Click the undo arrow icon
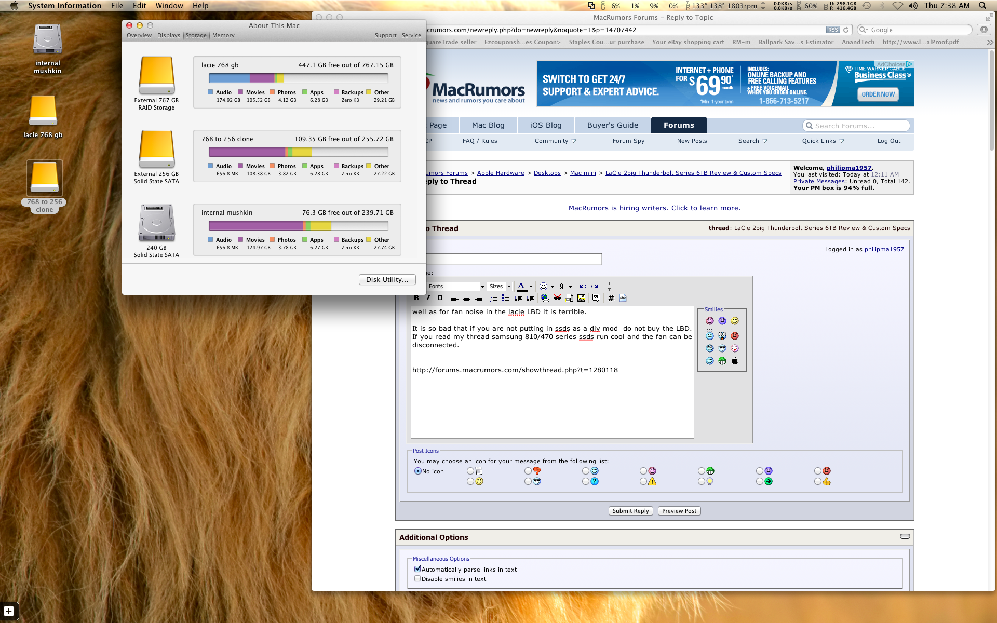Viewport: 997px width, 623px height. point(583,286)
